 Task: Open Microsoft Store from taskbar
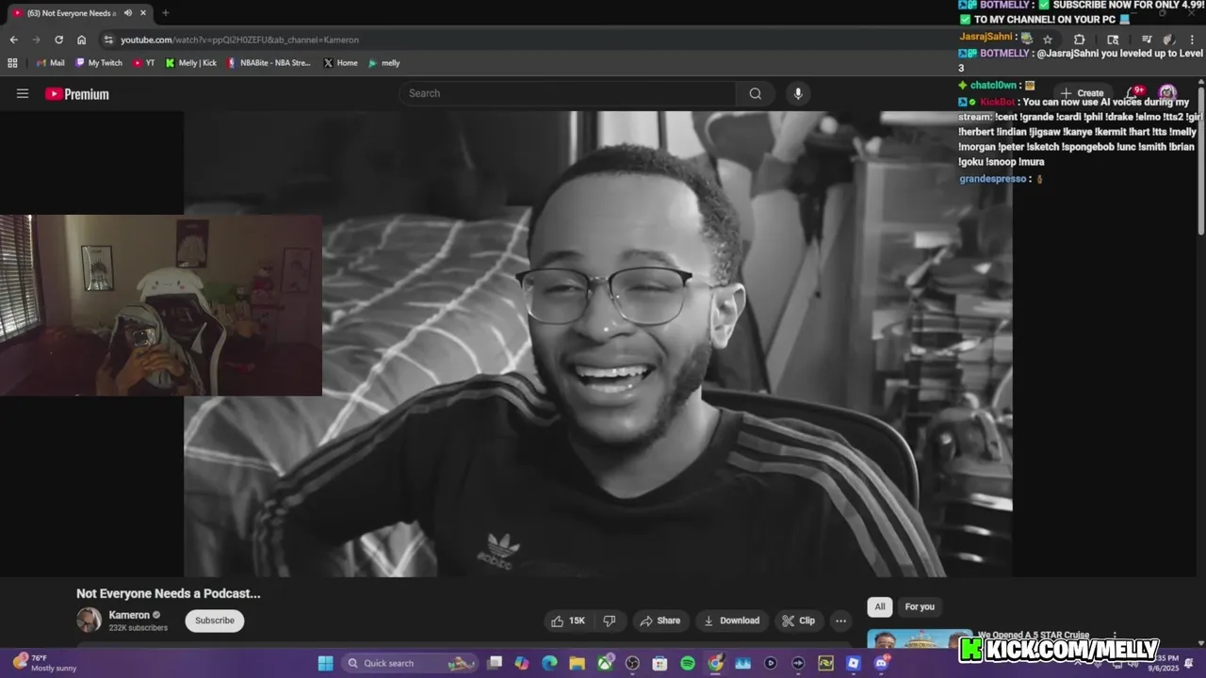click(x=660, y=663)
